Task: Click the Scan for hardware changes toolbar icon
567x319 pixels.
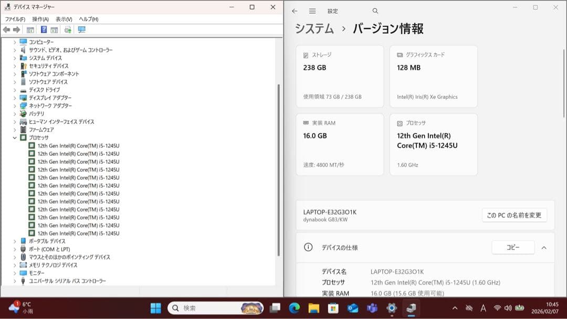Action: pos(67,30)
